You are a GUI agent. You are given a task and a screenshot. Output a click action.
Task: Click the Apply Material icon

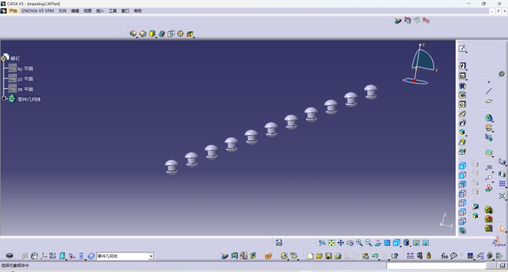269,256
